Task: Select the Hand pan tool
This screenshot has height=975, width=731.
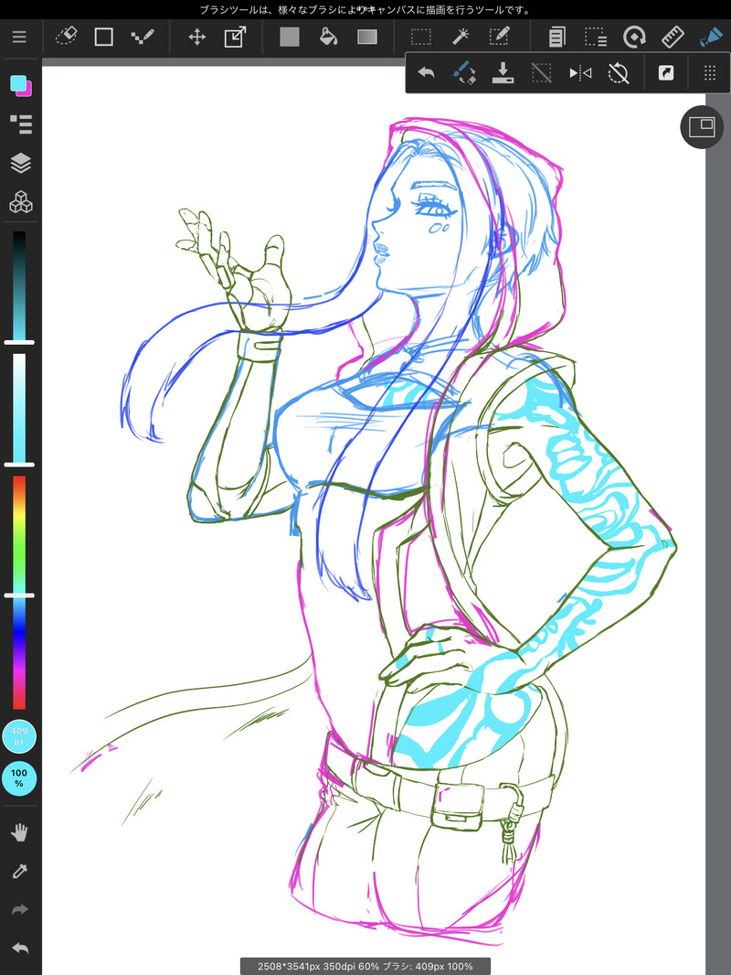Action: [x=20, y=832]
